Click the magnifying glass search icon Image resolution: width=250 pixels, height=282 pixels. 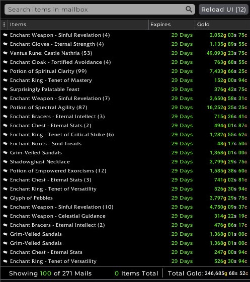tap(189, 9)
